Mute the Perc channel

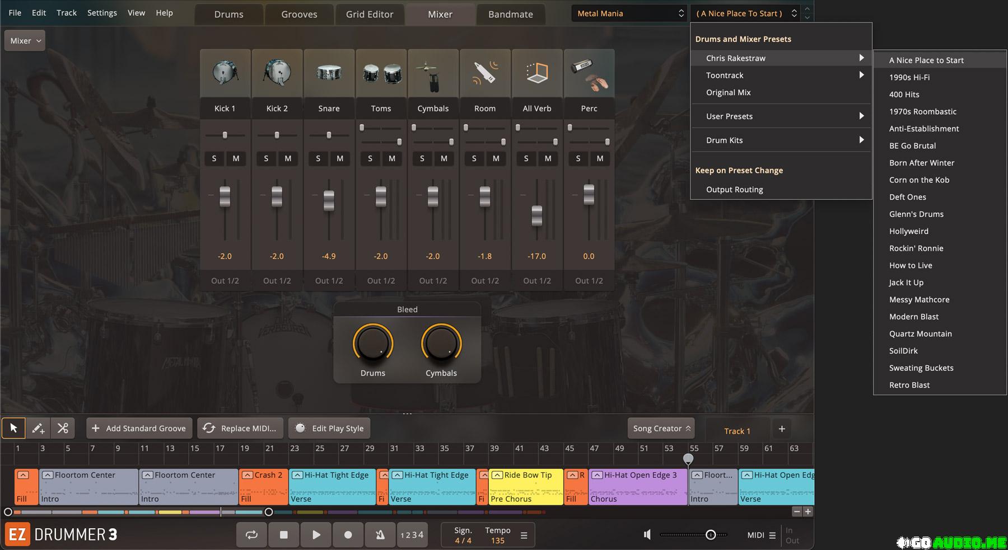[x=600, y=158]
